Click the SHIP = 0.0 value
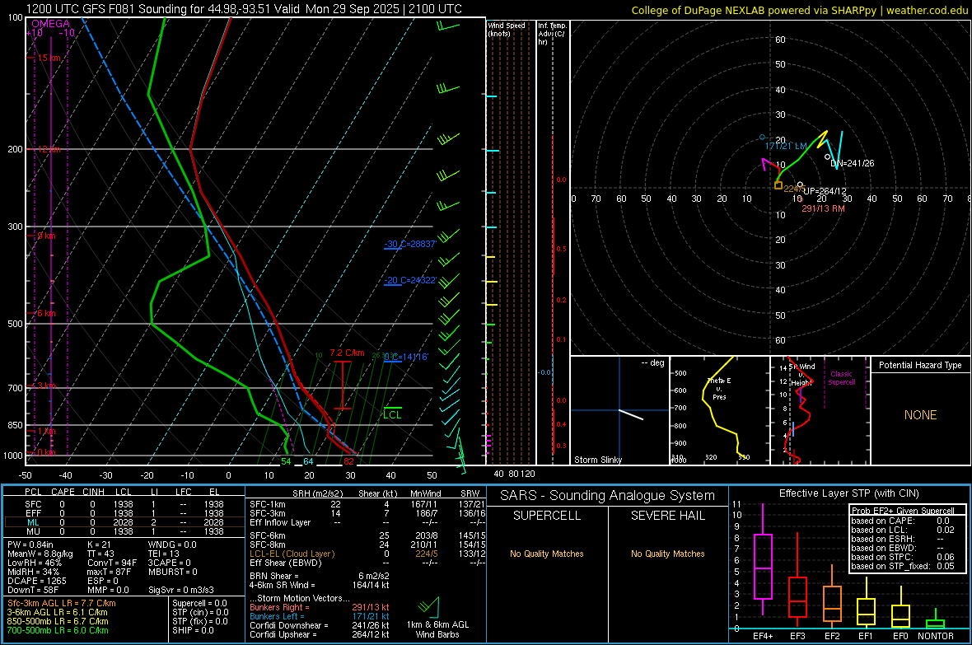The height and width of the screenshot is (645, 972). pyautogui.click(x=193, y=630)
